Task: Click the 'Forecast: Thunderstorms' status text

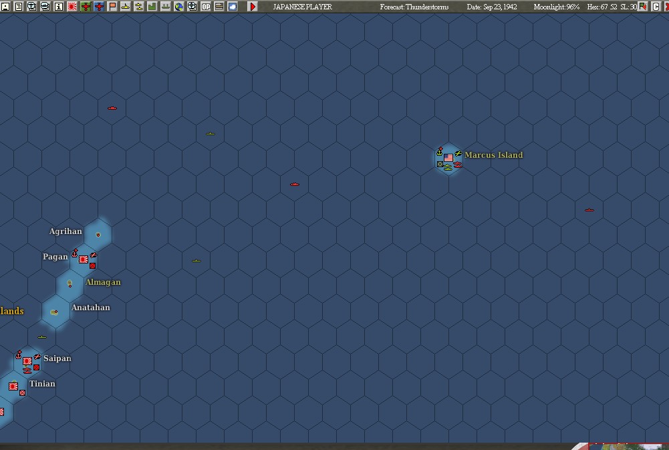Action: [414, 7]
